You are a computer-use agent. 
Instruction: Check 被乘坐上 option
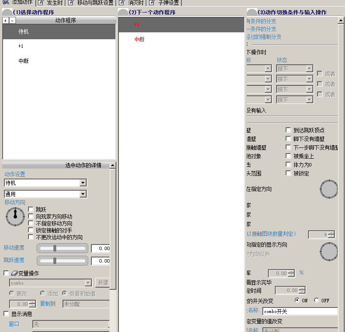click(x=288, y=156)
